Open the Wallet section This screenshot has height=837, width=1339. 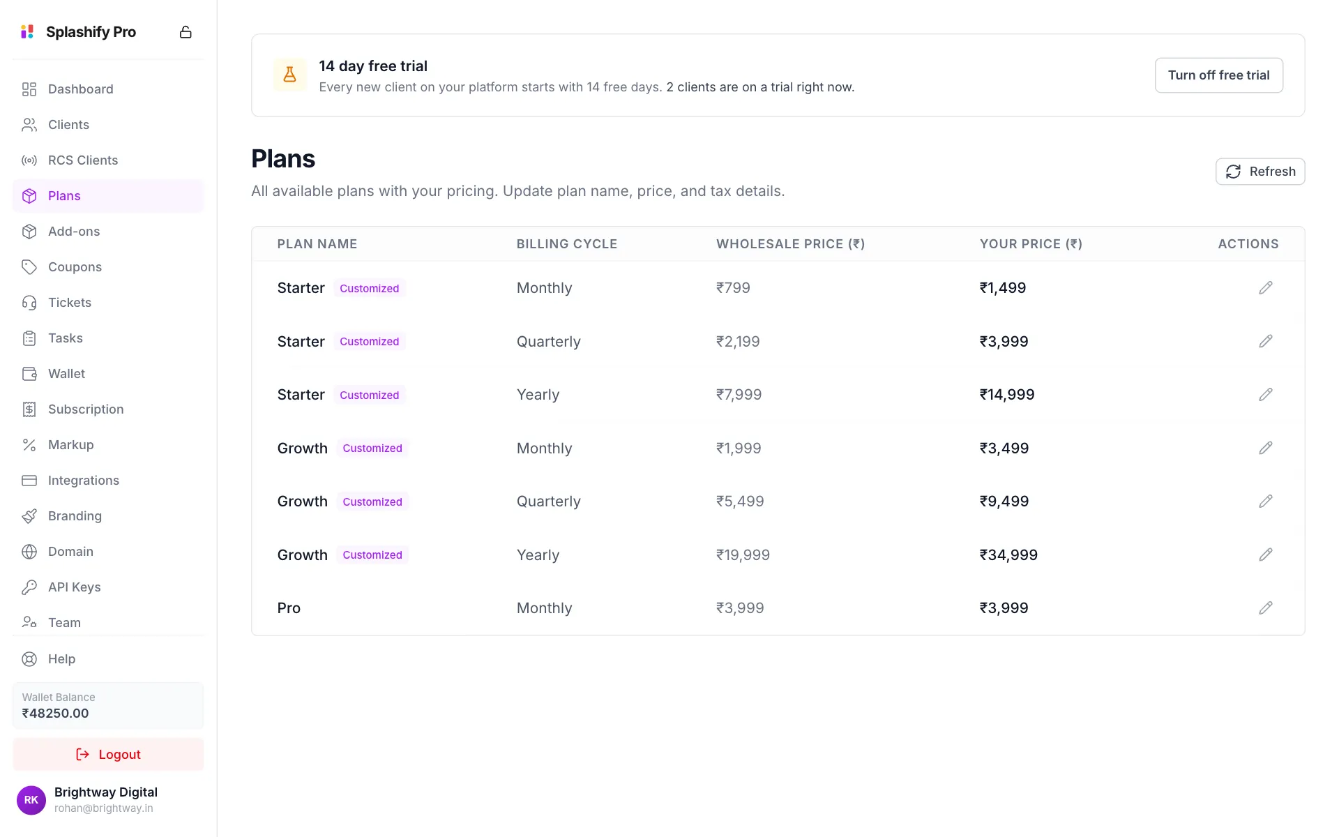click(x=108, y=374)
